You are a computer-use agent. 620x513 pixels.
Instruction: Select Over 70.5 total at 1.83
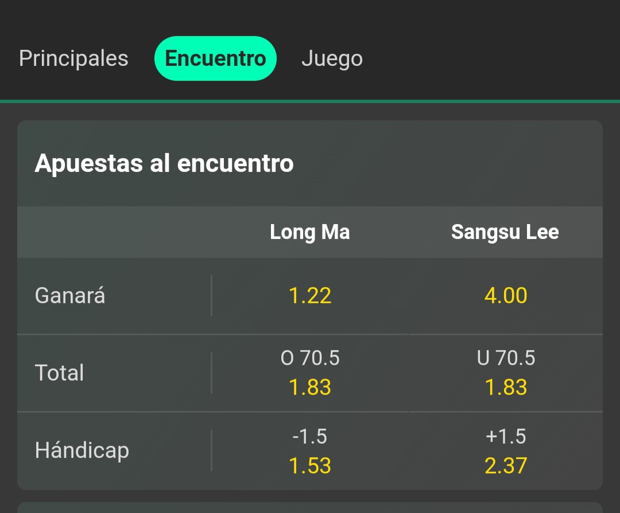(310, 373)
